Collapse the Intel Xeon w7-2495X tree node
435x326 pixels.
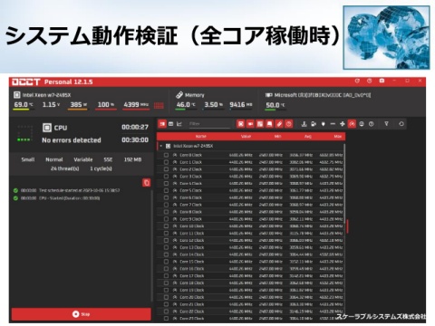(161, 146)
